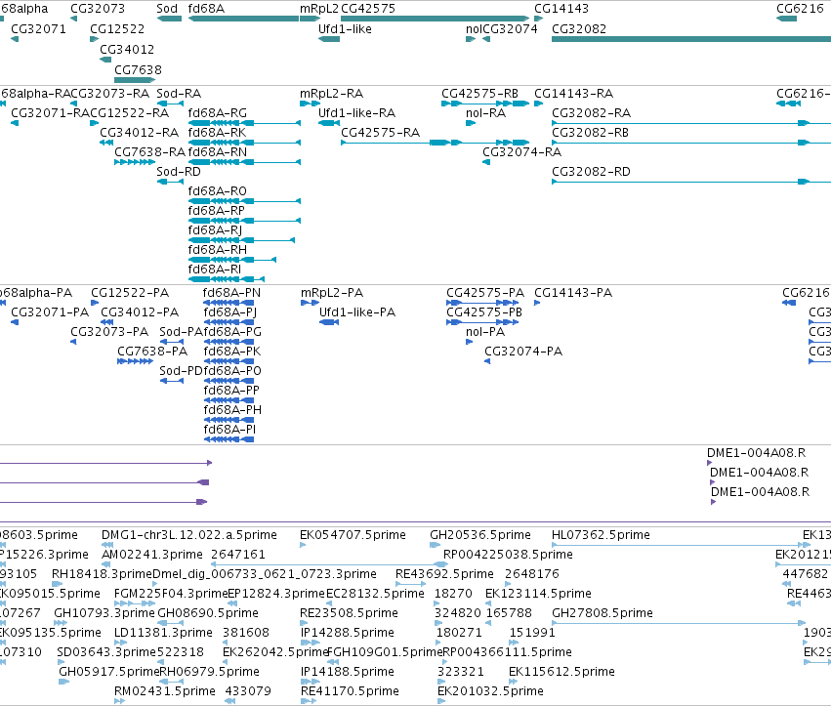Click protein fd68A-PK label

[232, 352]
